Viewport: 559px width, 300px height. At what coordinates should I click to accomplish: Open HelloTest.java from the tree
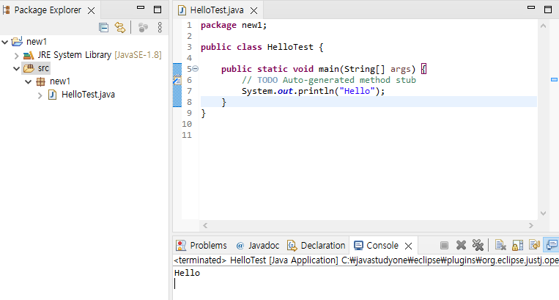[88, 95]
